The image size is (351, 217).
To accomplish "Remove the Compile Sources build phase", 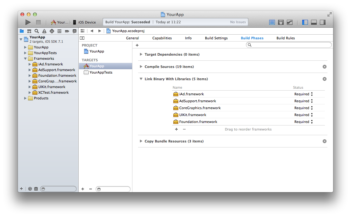I will (x=325, y=67).
